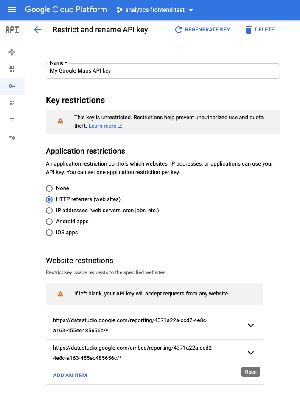This screenshot has width=300, height=396.
Task: Open the Dashboard sidebar icon
Action: click(x=12, y=52)
